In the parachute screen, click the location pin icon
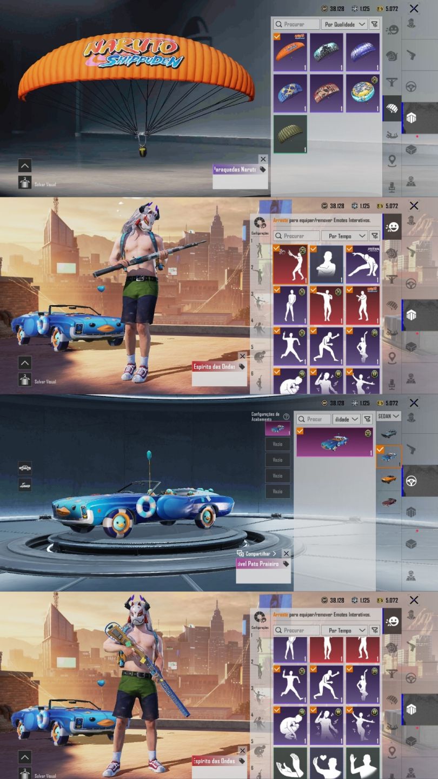This screenshot has height=779, width=438. pos(392,161)
